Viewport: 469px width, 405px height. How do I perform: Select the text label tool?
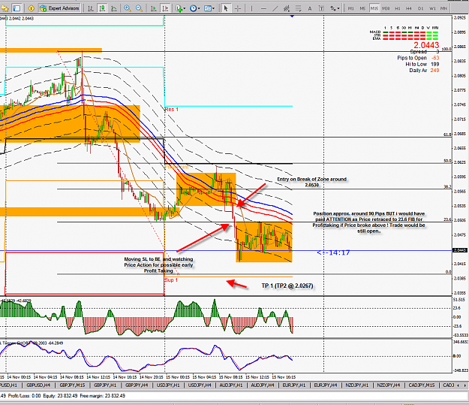(321, 8)
